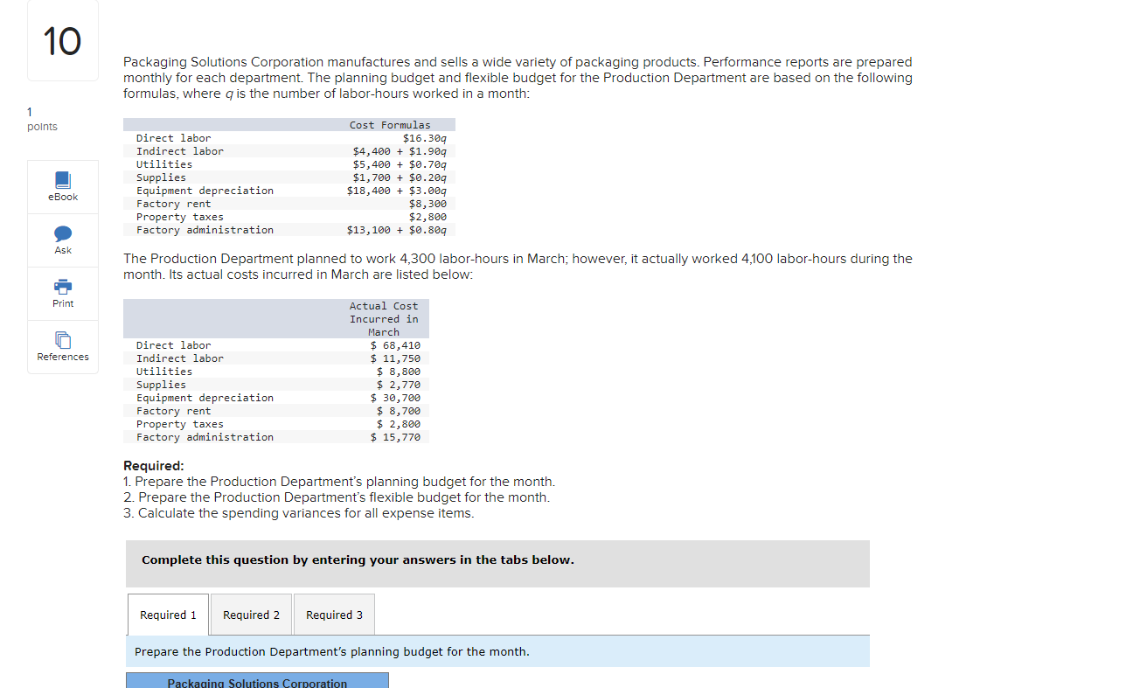The width and height of the screenshot is (1133, 688).
Task: Click the Packaging Solutions Corporation table header
Action: point(257,681)
